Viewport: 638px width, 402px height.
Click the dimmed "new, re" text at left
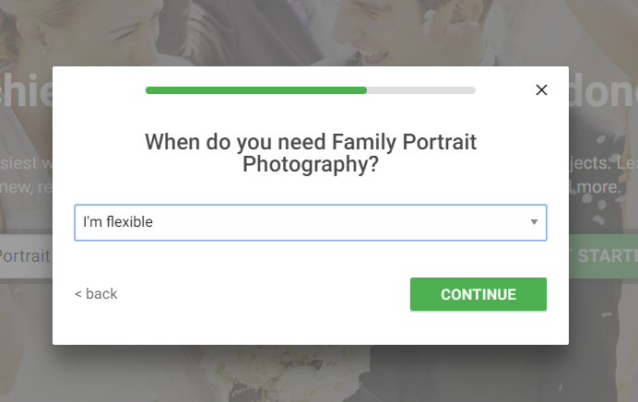pyautogui.click(x=26, y=187)
